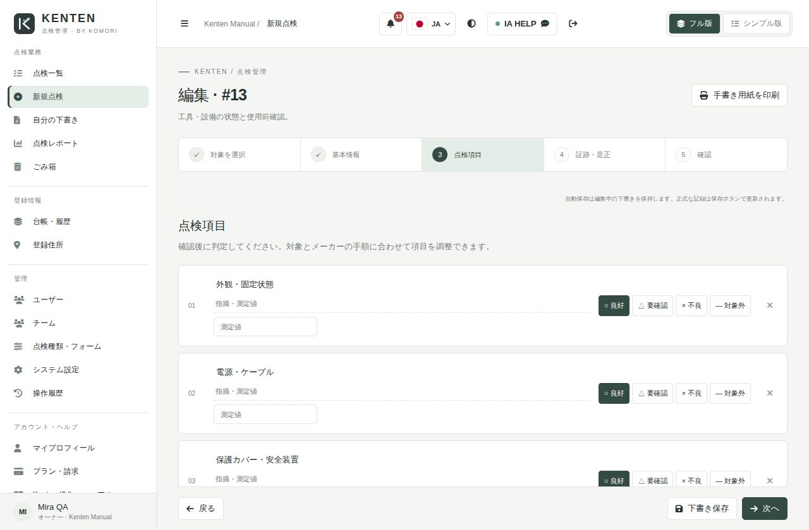Image resolution: width=809 pixels, height=530 pixels.
Task: Click 戻る back button
Action: pos(201,509)
